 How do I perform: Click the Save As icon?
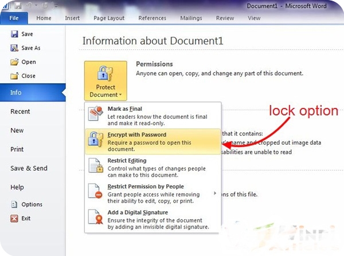14,48
